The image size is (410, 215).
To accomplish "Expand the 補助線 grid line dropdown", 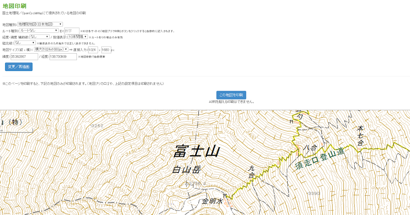I will [39, 37].
